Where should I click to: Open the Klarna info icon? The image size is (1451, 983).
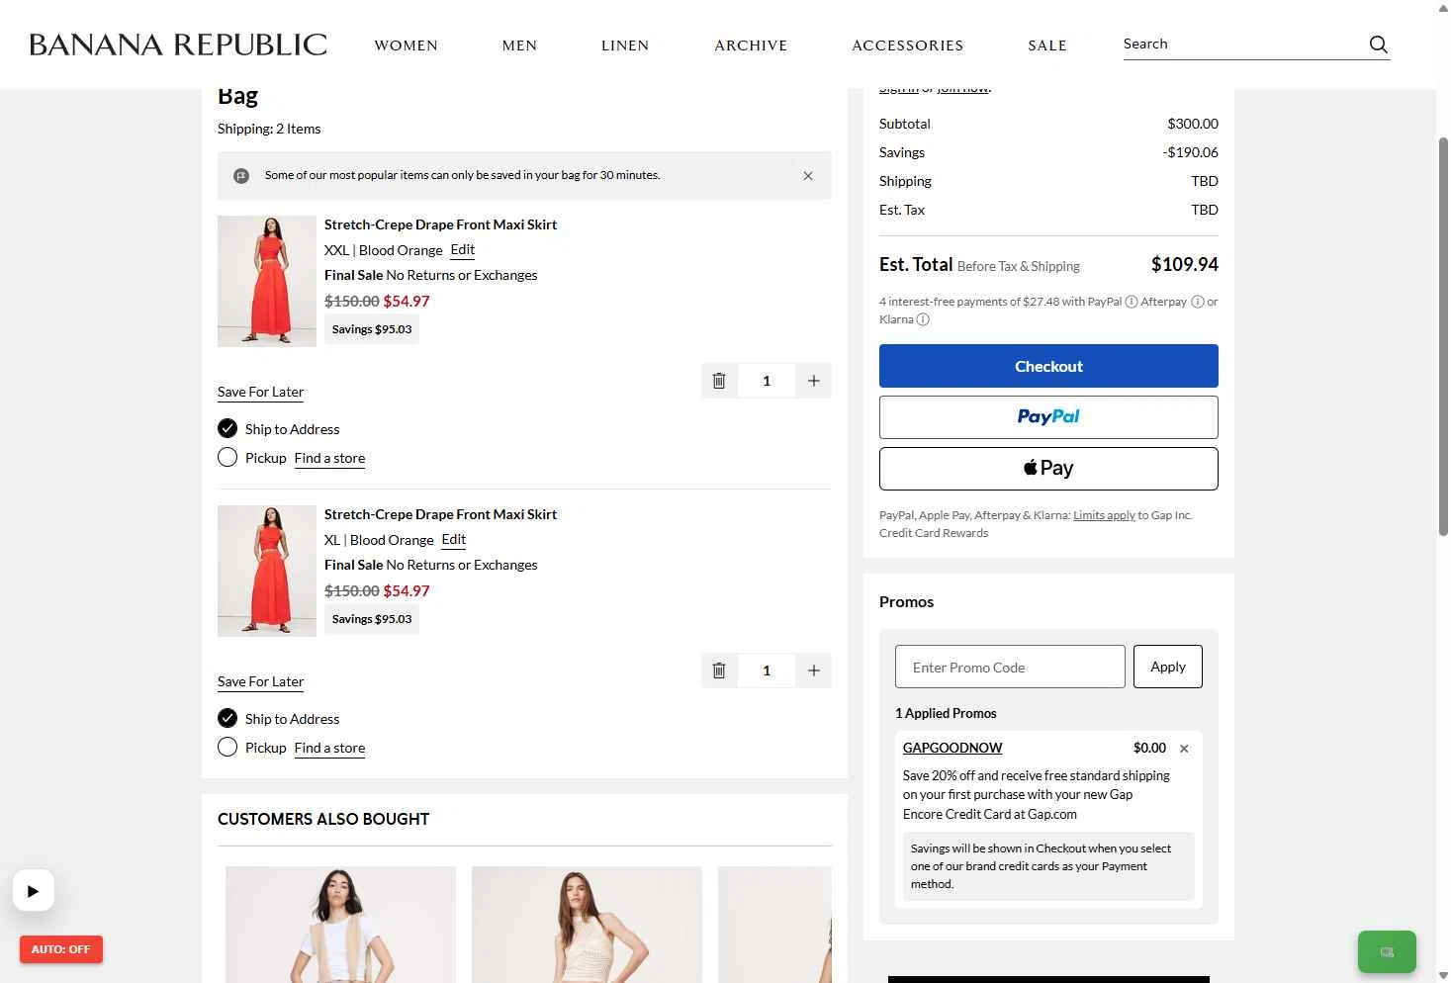[923, 319]
